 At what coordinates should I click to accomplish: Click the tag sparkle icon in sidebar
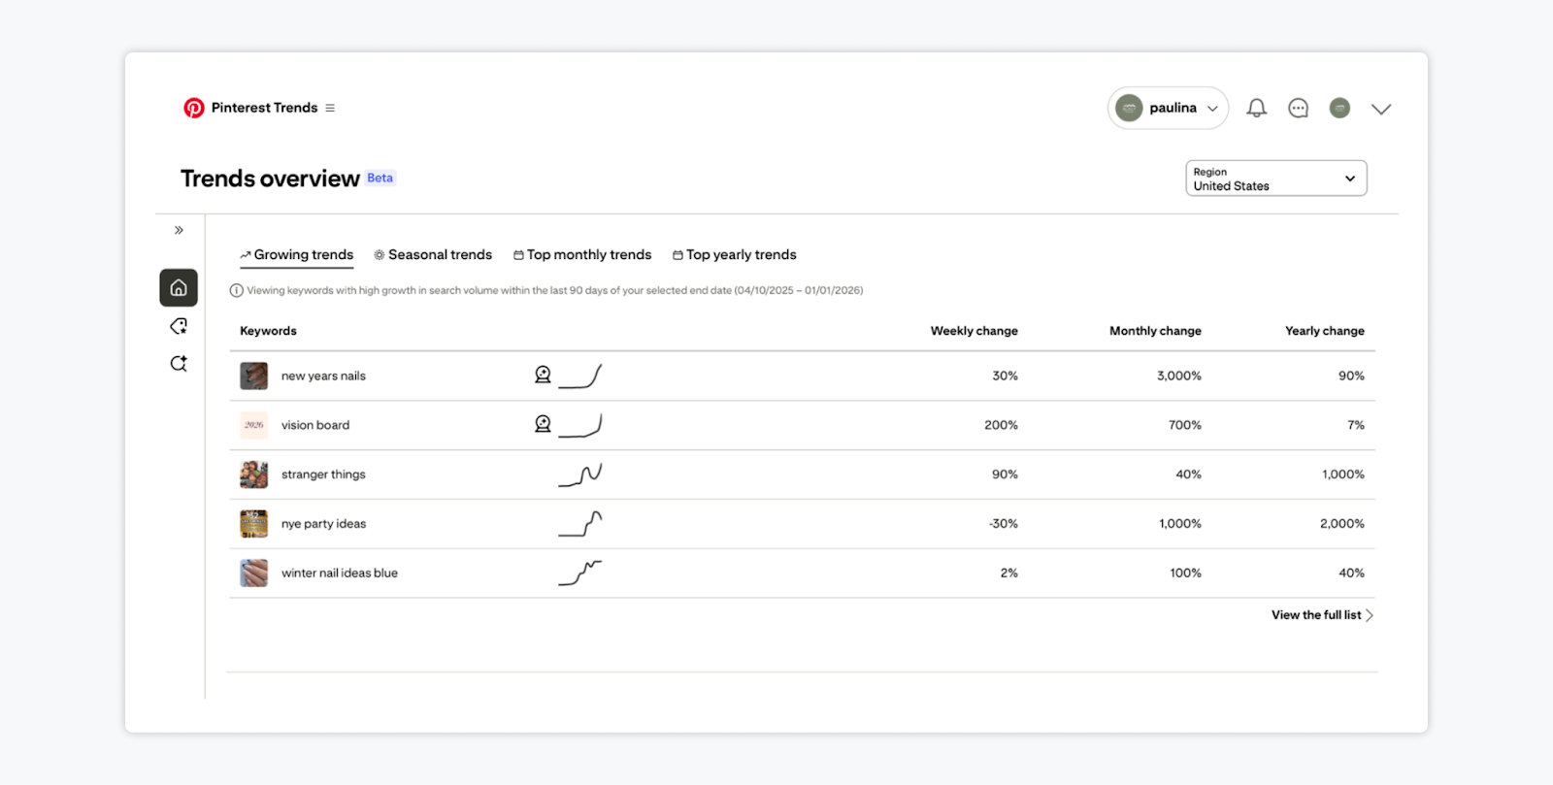pos(179,326)
